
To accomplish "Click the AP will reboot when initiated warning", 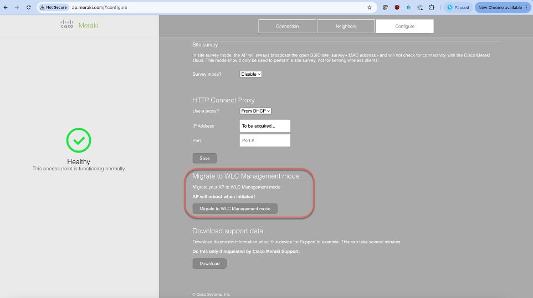I will (x=224, y=196).
